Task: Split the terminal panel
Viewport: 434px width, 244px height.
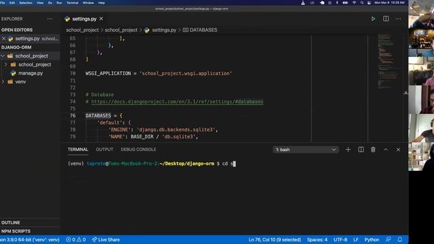Action: click(x=361, y=149)
